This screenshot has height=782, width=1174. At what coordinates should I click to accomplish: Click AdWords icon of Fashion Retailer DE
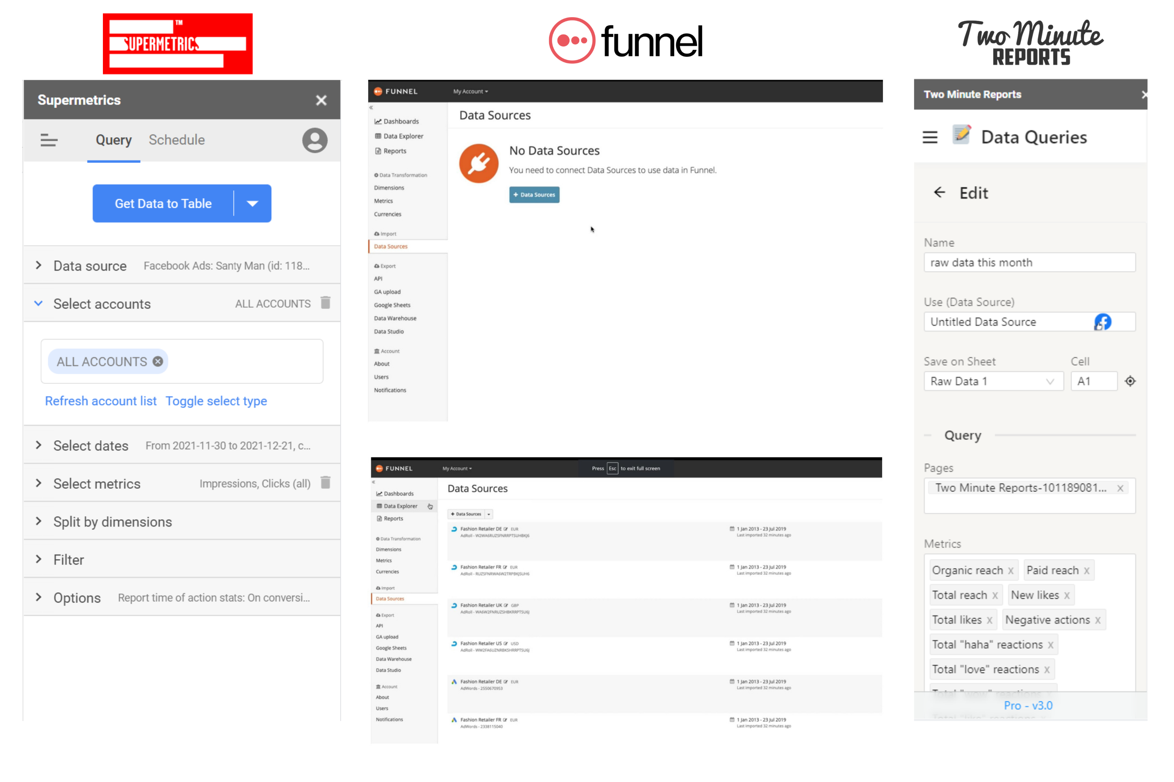[454, 682]
